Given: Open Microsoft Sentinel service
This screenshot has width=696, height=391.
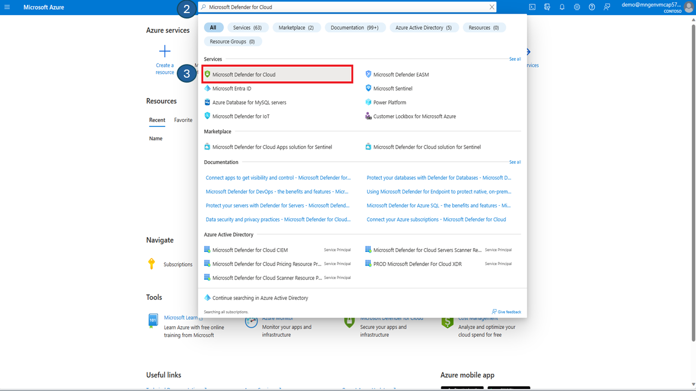Looking at the screenshot, I should pyautogui.click(x=393, y=89).
